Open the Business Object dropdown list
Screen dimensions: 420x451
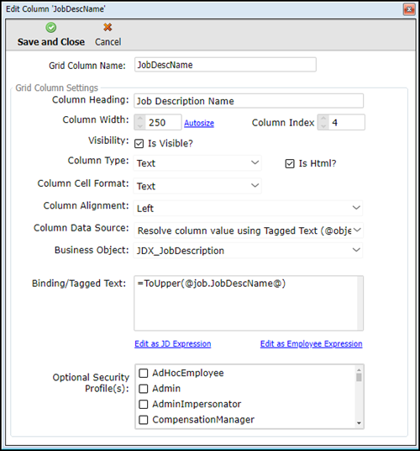click(248, 250)
